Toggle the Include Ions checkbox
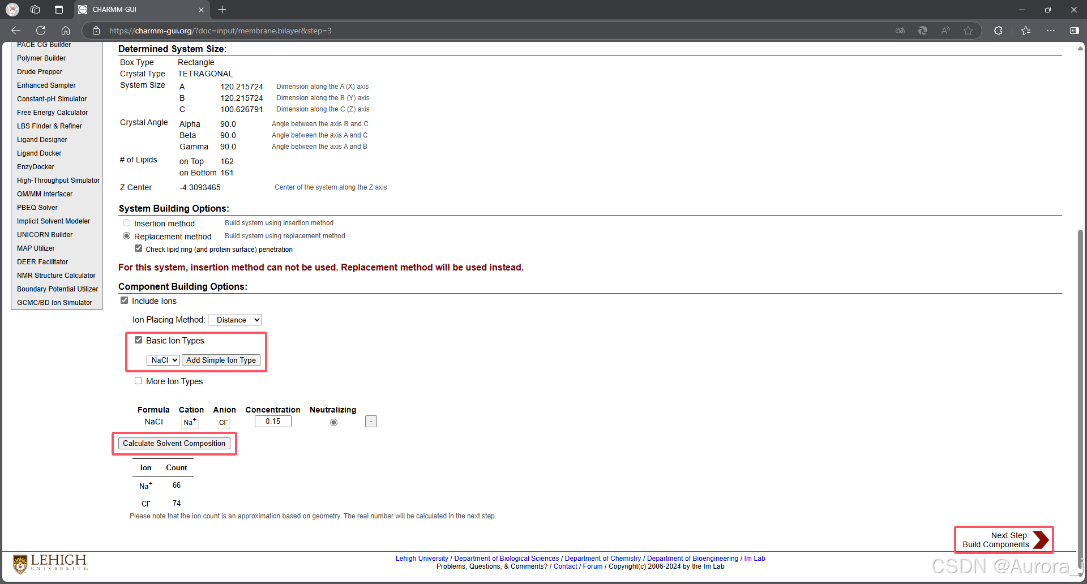1087x584 pixels. click(125, 300)
